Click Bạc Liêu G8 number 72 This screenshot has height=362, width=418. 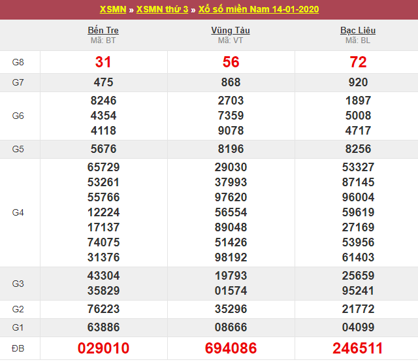click(358, 62)
